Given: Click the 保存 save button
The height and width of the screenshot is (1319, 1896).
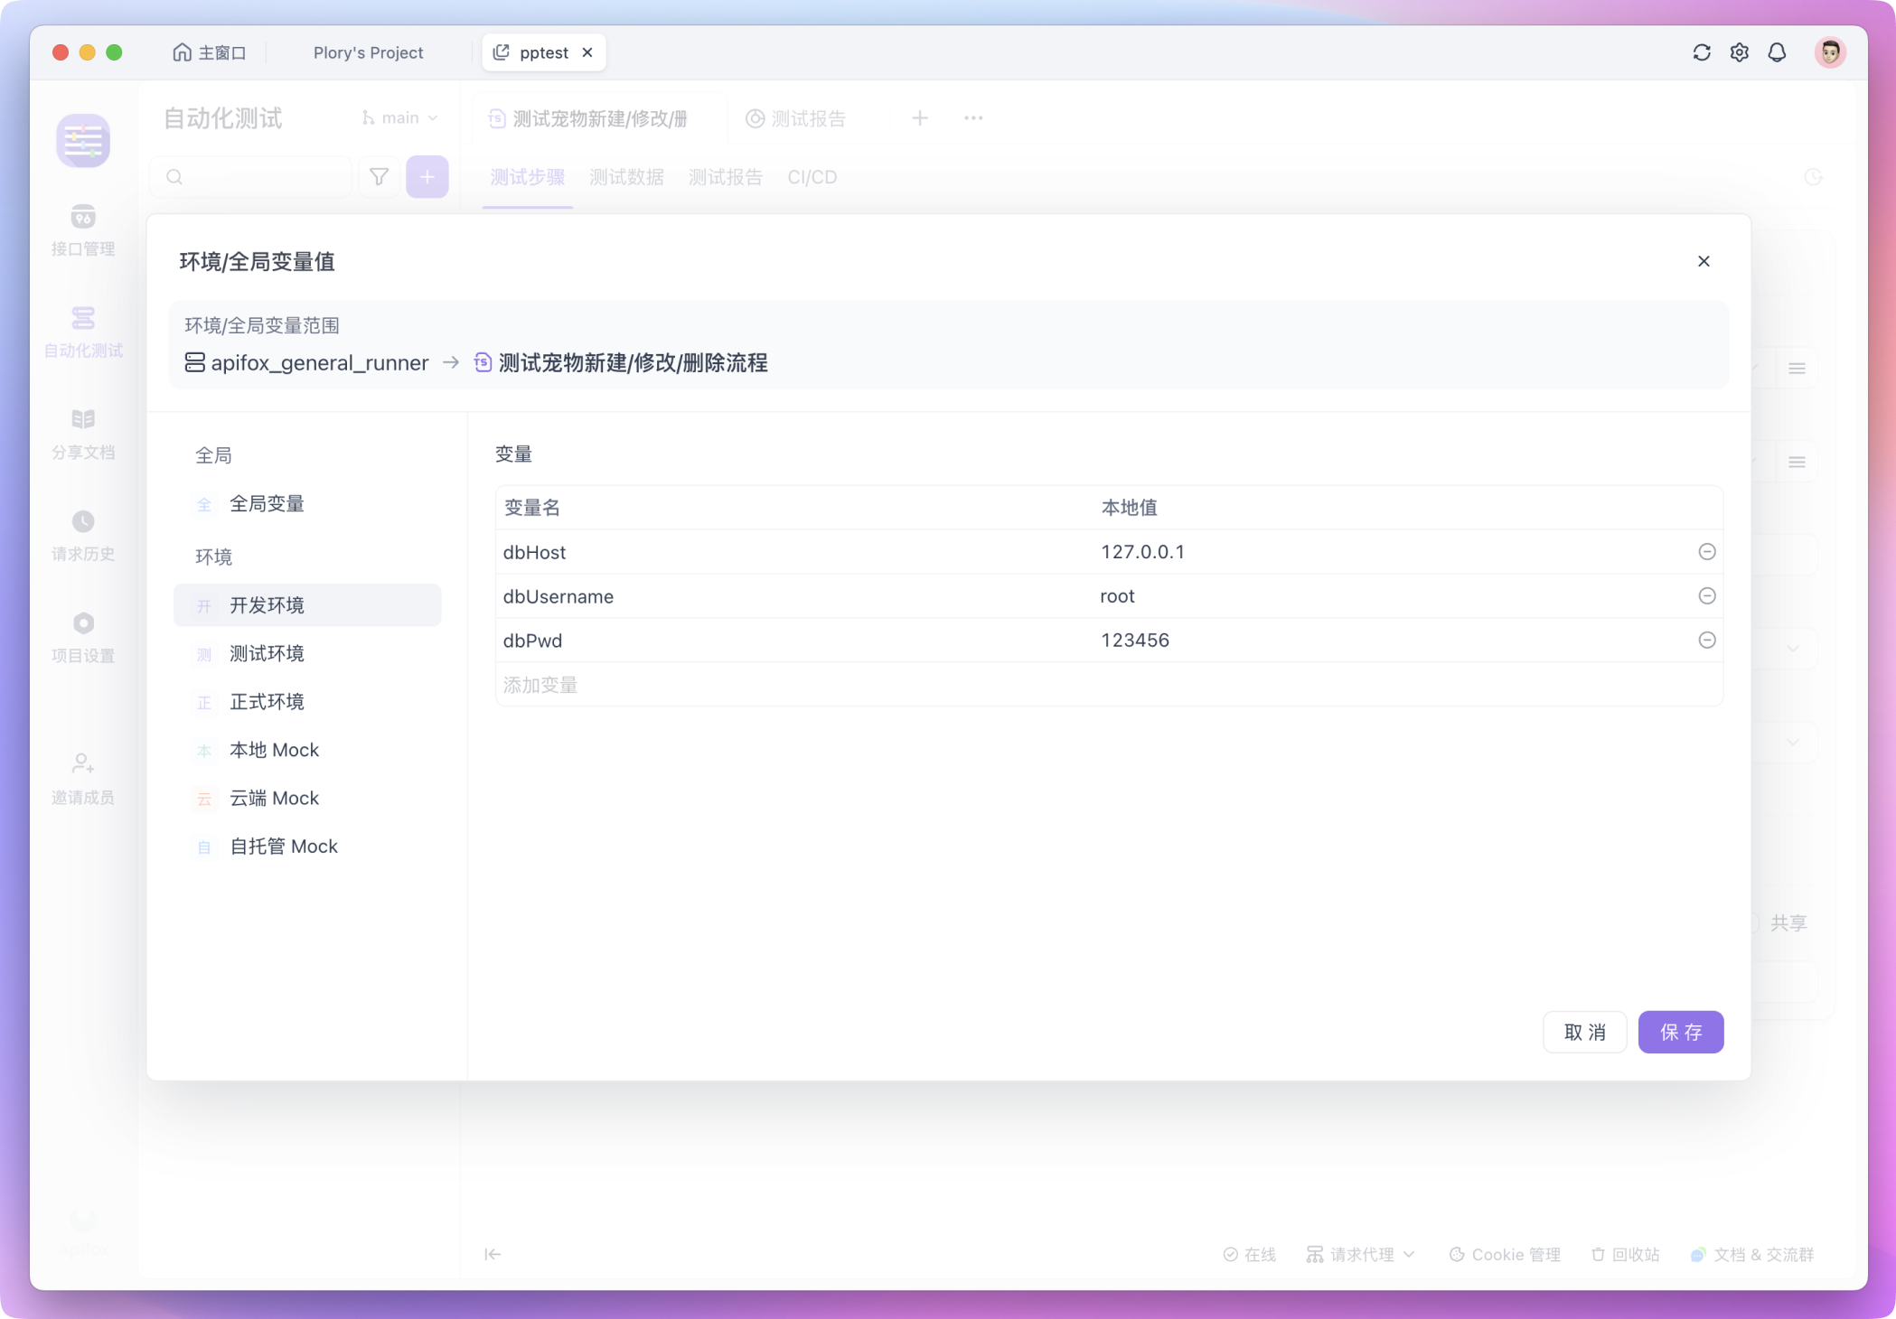Looking at the screenshot, I should tap(1681, 1033).
